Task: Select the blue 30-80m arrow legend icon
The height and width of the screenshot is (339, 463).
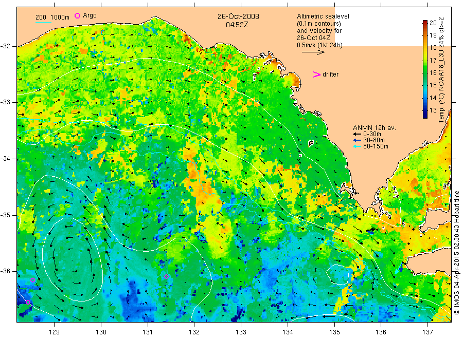Action: [x=358, y=140]
